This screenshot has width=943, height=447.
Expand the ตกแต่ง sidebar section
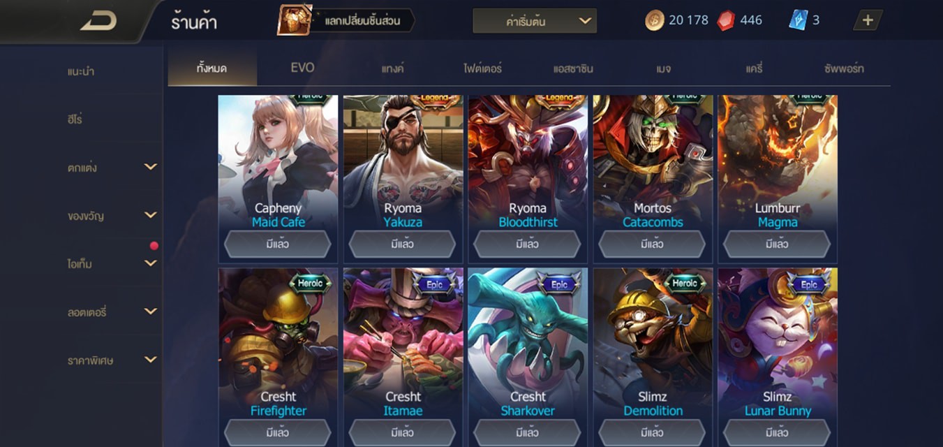(150, 167)
